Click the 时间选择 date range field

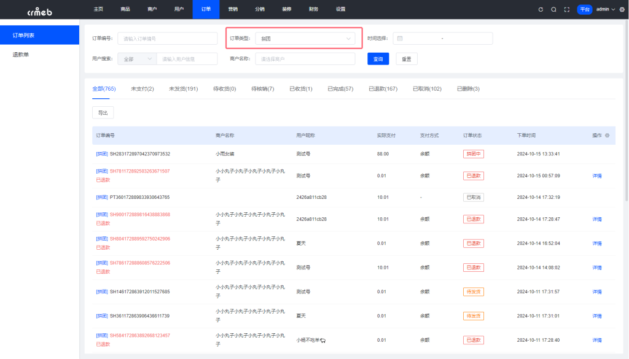click(442, 39)
